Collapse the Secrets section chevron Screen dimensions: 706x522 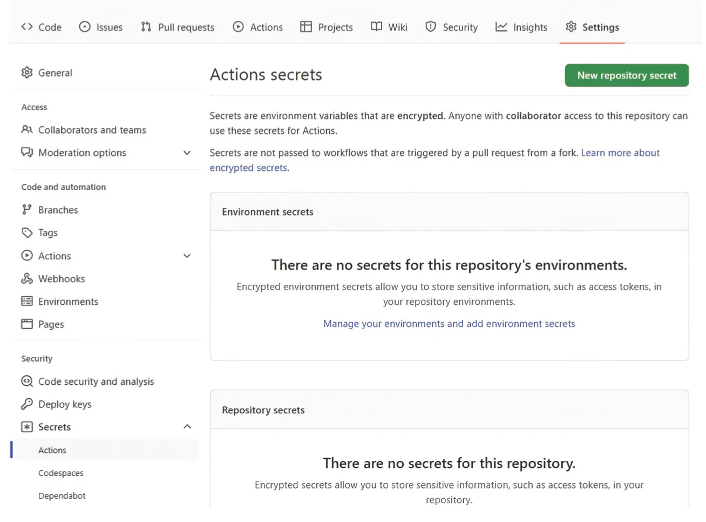pyautogui.click(x=187, y=427)
